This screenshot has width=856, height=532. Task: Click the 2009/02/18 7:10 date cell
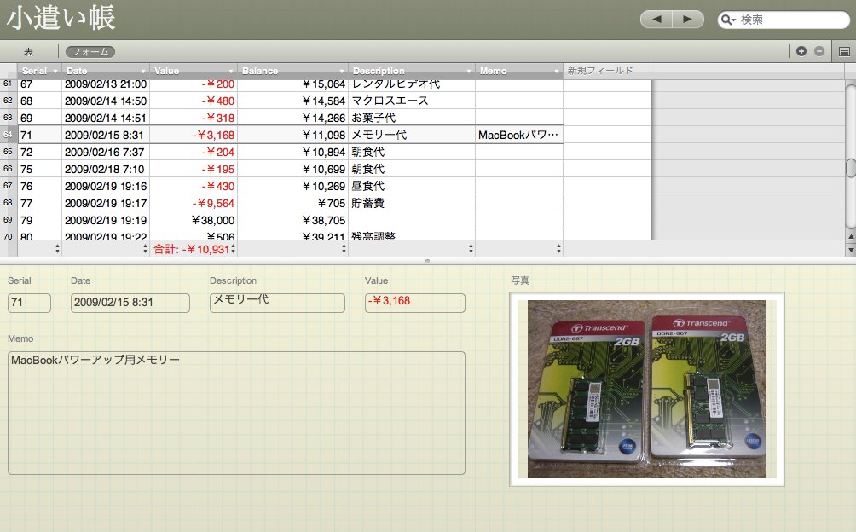click(106, 169)
